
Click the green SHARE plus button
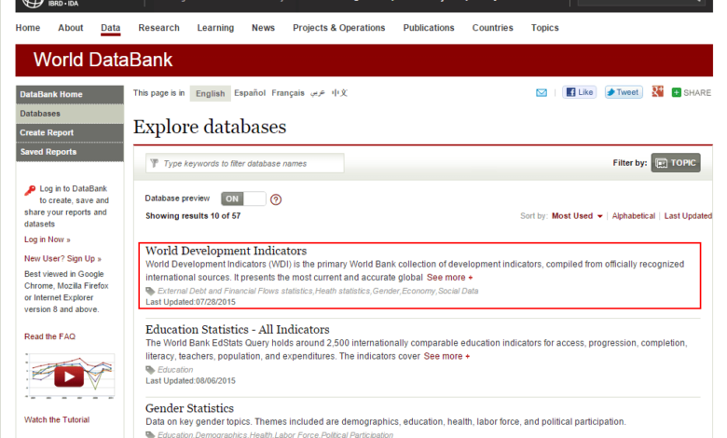692,92
